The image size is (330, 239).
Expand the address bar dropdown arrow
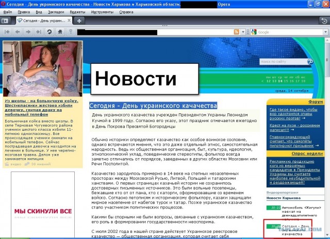click(x=243, y=32)
